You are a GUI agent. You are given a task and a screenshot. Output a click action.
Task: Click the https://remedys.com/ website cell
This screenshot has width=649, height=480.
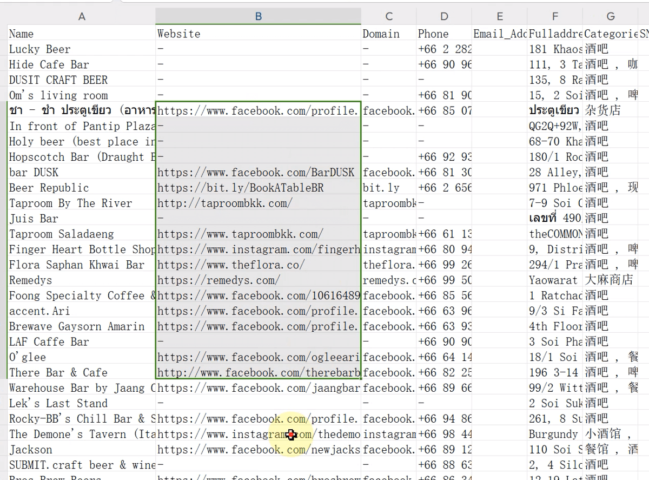coord(259,280)
